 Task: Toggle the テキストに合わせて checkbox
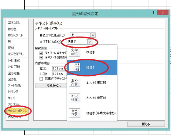click(41, 53)
